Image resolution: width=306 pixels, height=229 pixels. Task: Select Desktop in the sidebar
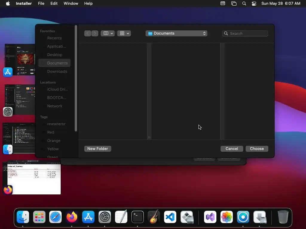coord(54,55)
